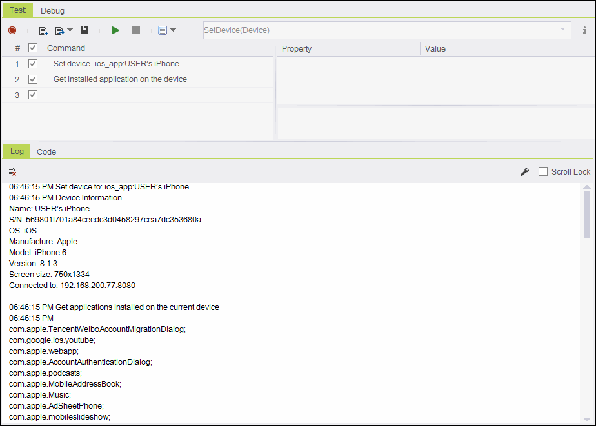
Task: Open log settings via wrench icon
Action: click(524, 171)
